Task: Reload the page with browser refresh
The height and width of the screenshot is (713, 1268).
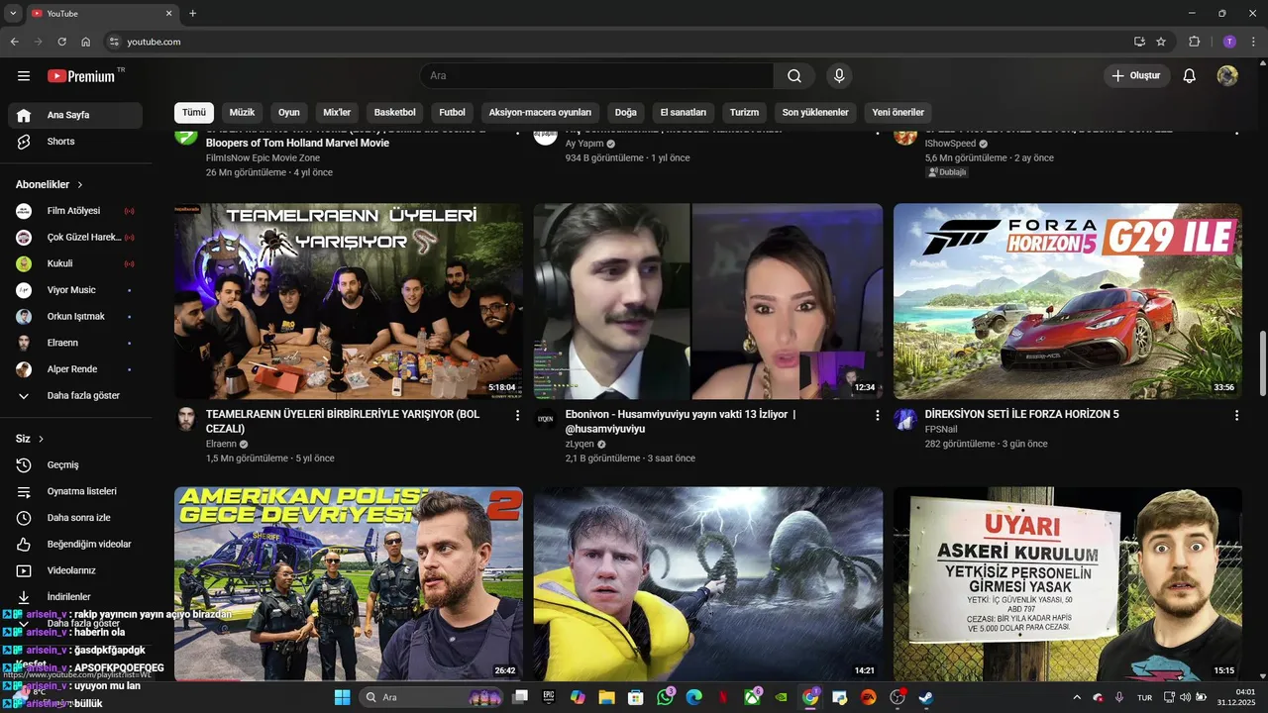Action: click(x=62, y=42)
